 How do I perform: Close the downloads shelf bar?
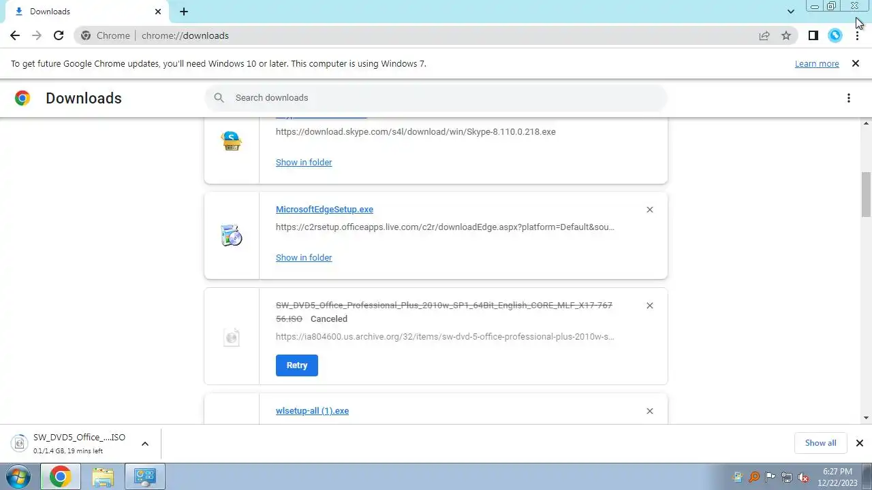[x=859, y=443]
